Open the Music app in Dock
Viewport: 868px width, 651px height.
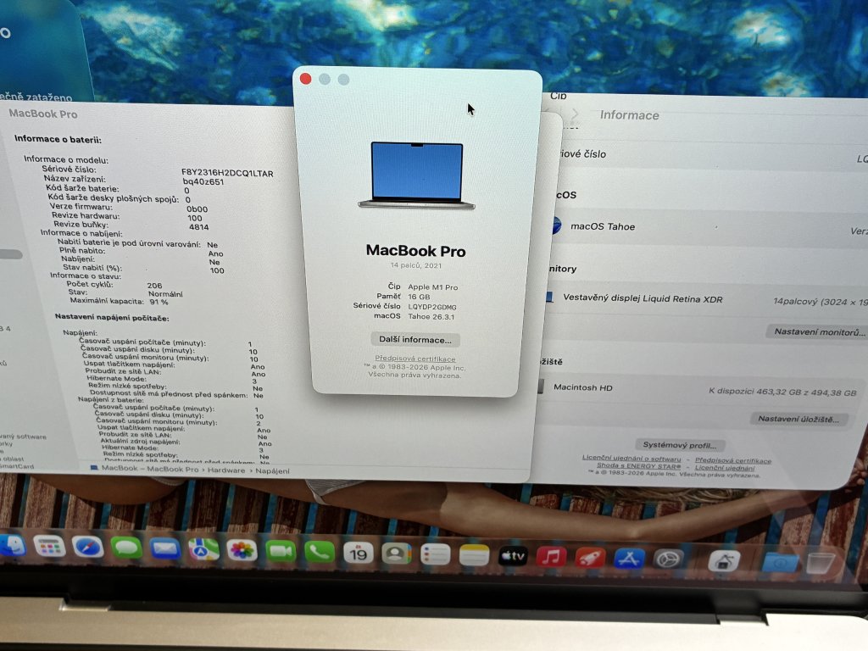click(551, 557)
